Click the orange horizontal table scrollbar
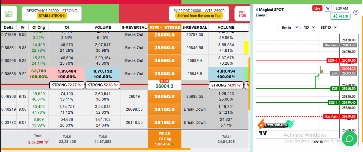Viewport: 363px width, 152px height. tap(96, 149)
